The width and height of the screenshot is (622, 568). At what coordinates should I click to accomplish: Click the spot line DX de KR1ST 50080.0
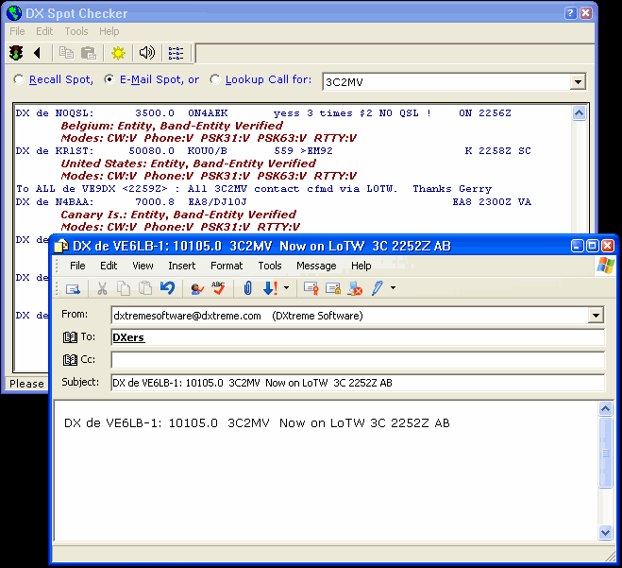[x=274, y=151]
